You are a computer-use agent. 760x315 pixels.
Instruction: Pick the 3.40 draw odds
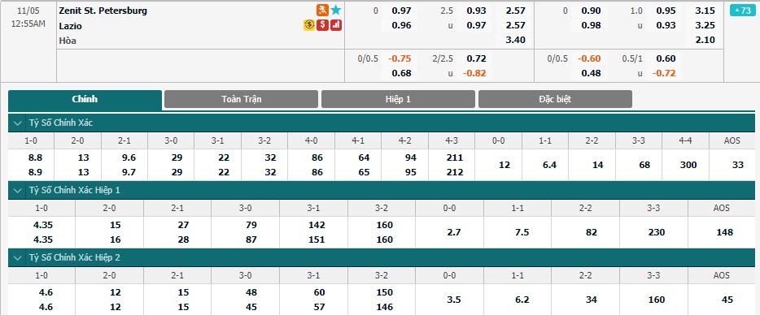pos(515,40)
